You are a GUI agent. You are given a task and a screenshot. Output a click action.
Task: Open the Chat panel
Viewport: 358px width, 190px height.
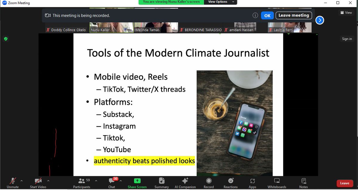tap(112, 183)
